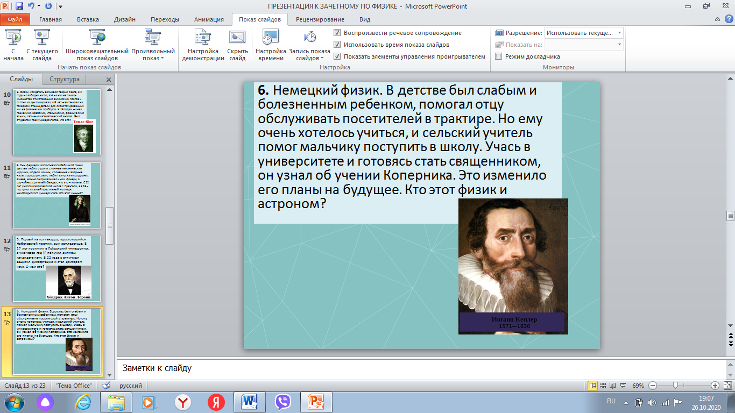Toggle Использовать время показа слайдов checkbox

point(337,45)
